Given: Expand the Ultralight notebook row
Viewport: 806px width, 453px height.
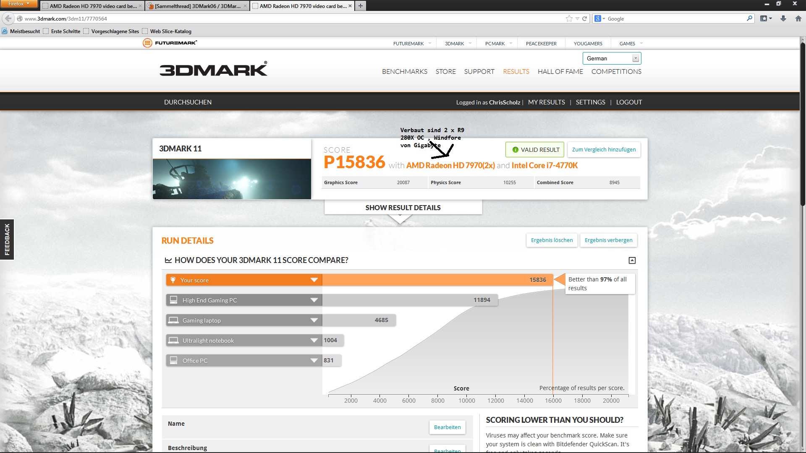Looking at the screenshot, I should 314,341.
